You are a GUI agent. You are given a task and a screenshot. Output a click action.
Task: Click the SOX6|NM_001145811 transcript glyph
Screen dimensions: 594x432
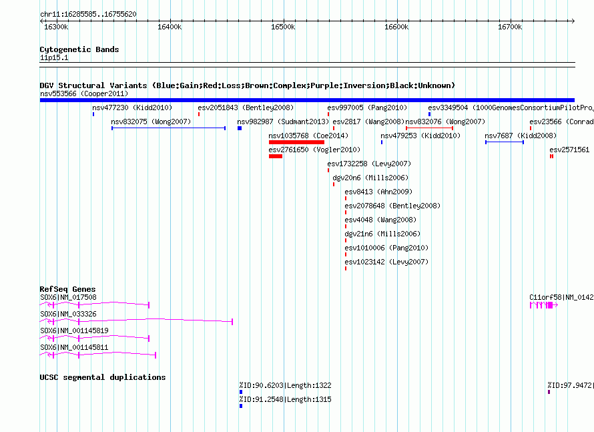pyautogui.click(x=98, y=355)
